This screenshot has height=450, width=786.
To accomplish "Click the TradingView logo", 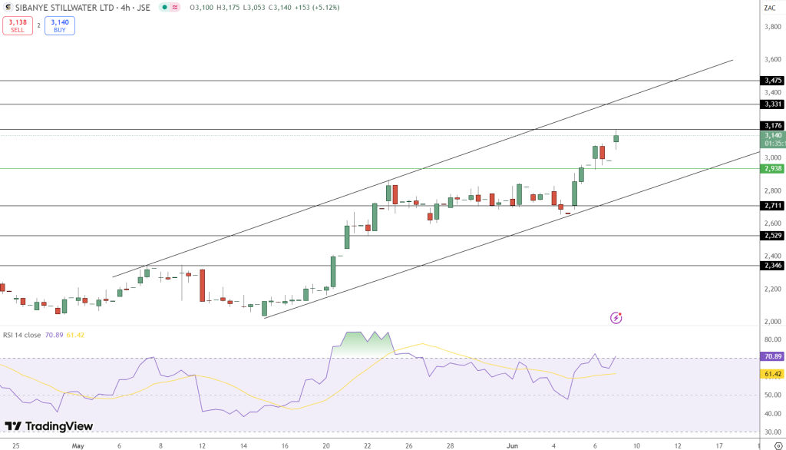I will 49,426.
